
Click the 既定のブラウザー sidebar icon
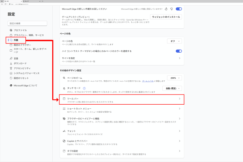11,45
